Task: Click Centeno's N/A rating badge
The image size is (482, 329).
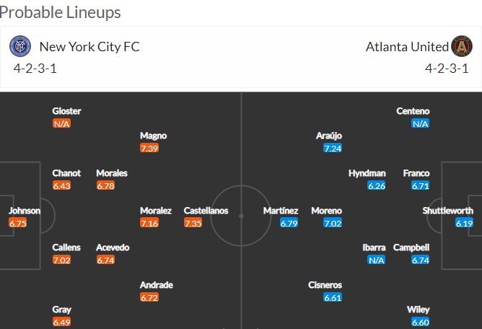Action: tap(420, 123)
